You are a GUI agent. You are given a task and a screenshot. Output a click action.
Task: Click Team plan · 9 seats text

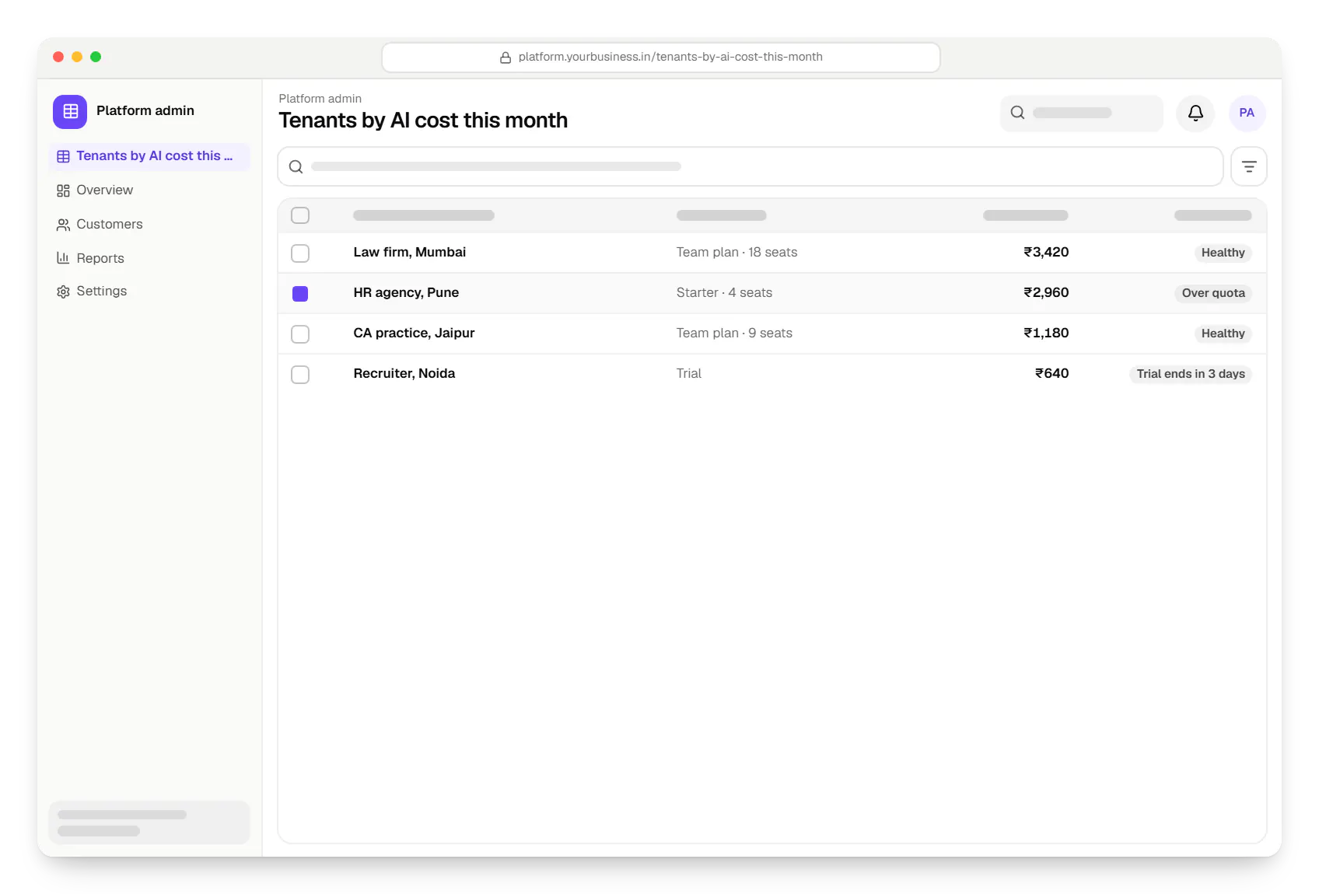734,333
